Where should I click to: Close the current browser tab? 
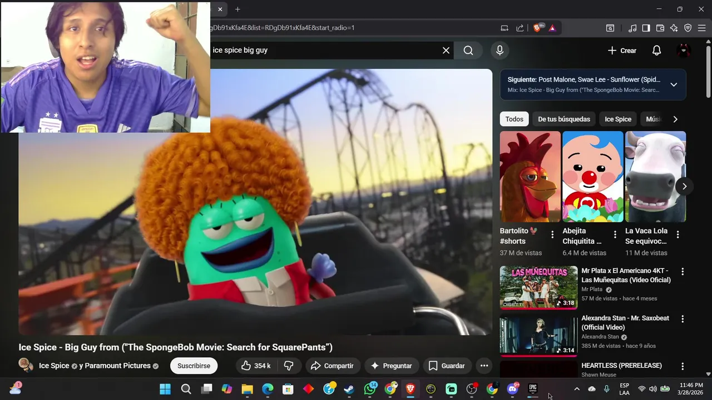click(x=220, y=9)
